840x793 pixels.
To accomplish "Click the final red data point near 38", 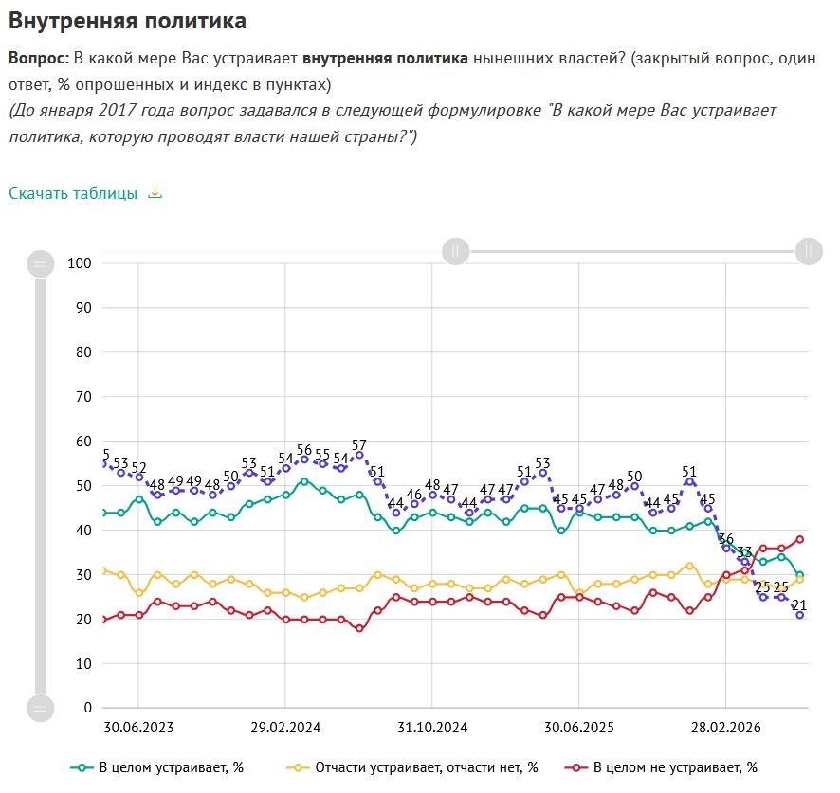I will pos(800,539).
